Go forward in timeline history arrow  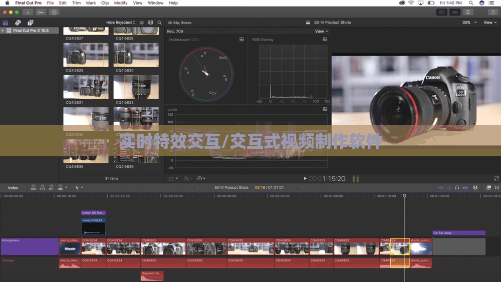[x=302, y=187]
